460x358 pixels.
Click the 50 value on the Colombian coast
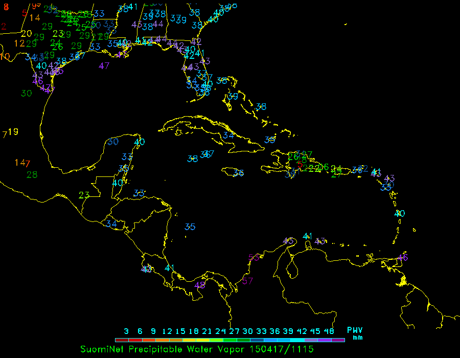[x=254, y=257]
